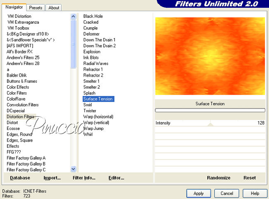Choose the Ink Blots filter

[x=91, y=58]
